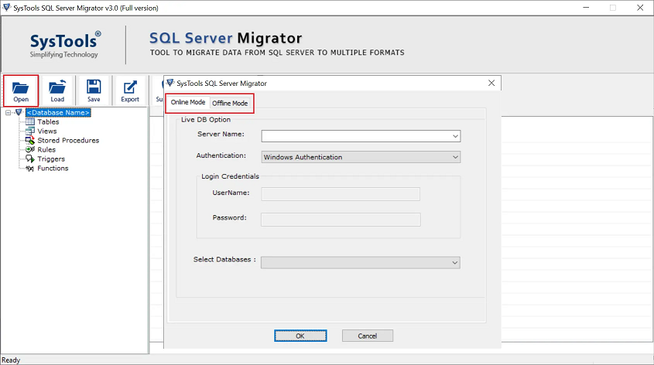The height and width of the screenshot is (365, 654).
Task: Select the Stored Procedures node icon
Action: 30,140
